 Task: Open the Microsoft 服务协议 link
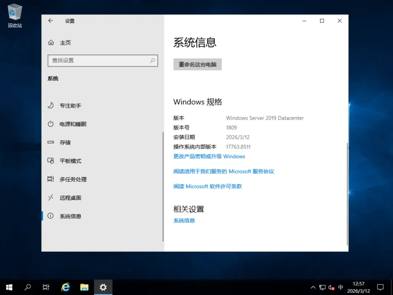click(223, 171)
